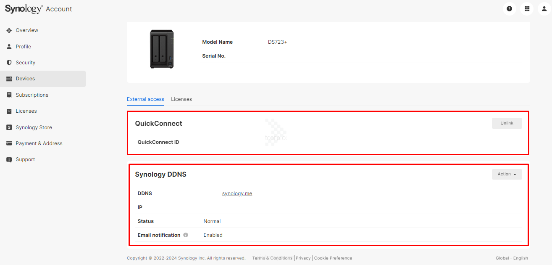Click the info icon beside Email notification
The image size is (552, 265).
pyautogui.click(x=186, y=235)
